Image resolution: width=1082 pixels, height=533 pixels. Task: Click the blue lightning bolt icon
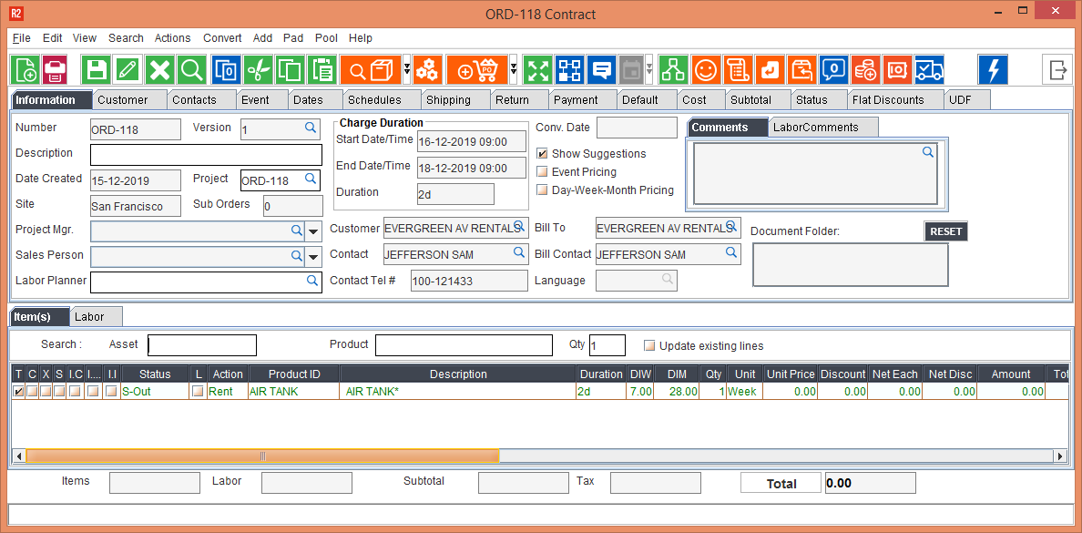point(993,70)
